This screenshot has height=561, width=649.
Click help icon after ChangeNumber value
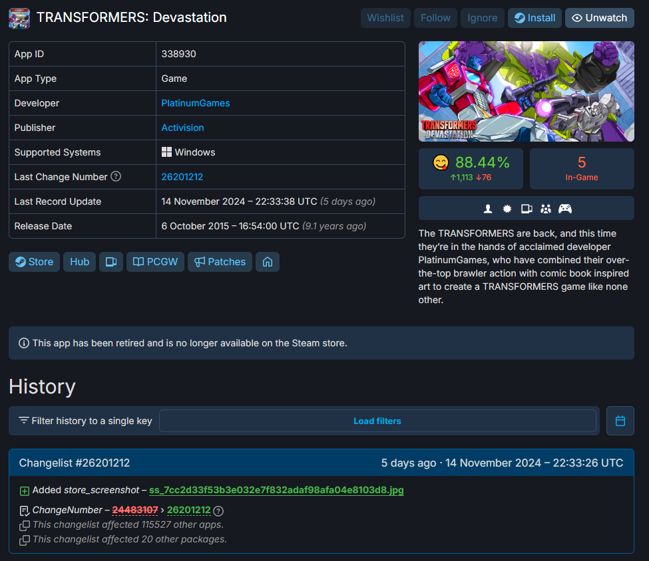[x=218, y=511]
